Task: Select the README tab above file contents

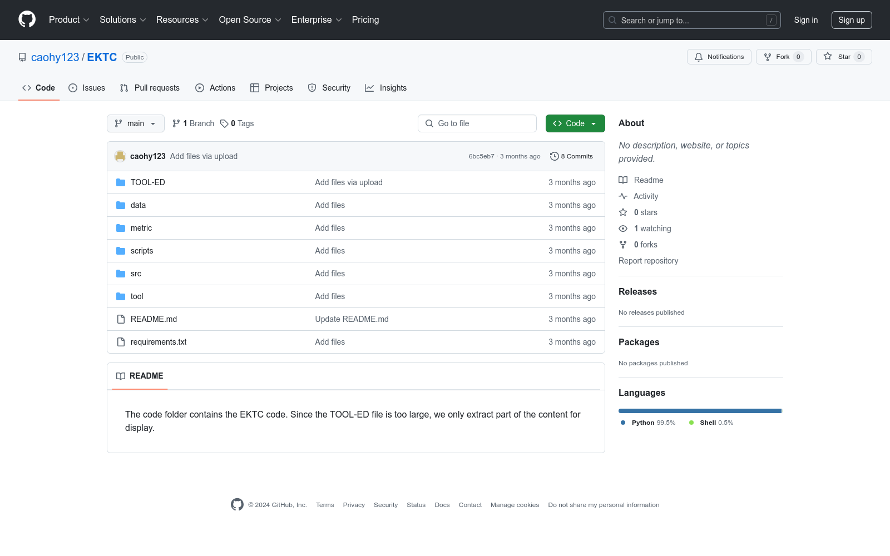Action: click(140, 376)
